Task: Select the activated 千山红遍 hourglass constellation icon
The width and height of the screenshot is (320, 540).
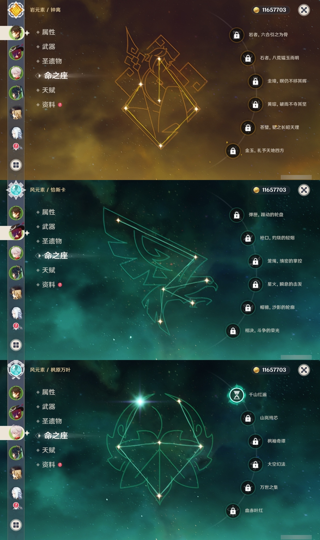Action: pos(236,395)
